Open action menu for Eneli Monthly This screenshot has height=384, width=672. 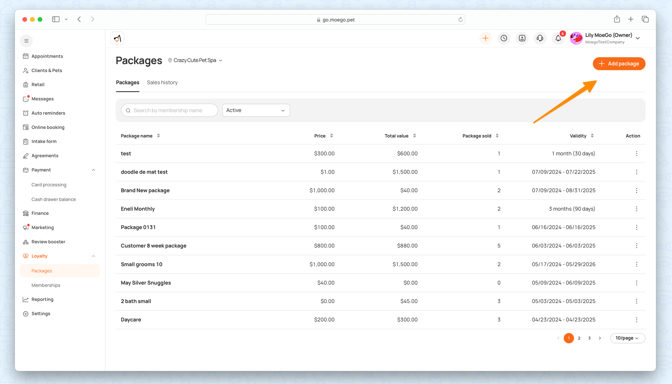pyautogui.click(x=636, y=209)
